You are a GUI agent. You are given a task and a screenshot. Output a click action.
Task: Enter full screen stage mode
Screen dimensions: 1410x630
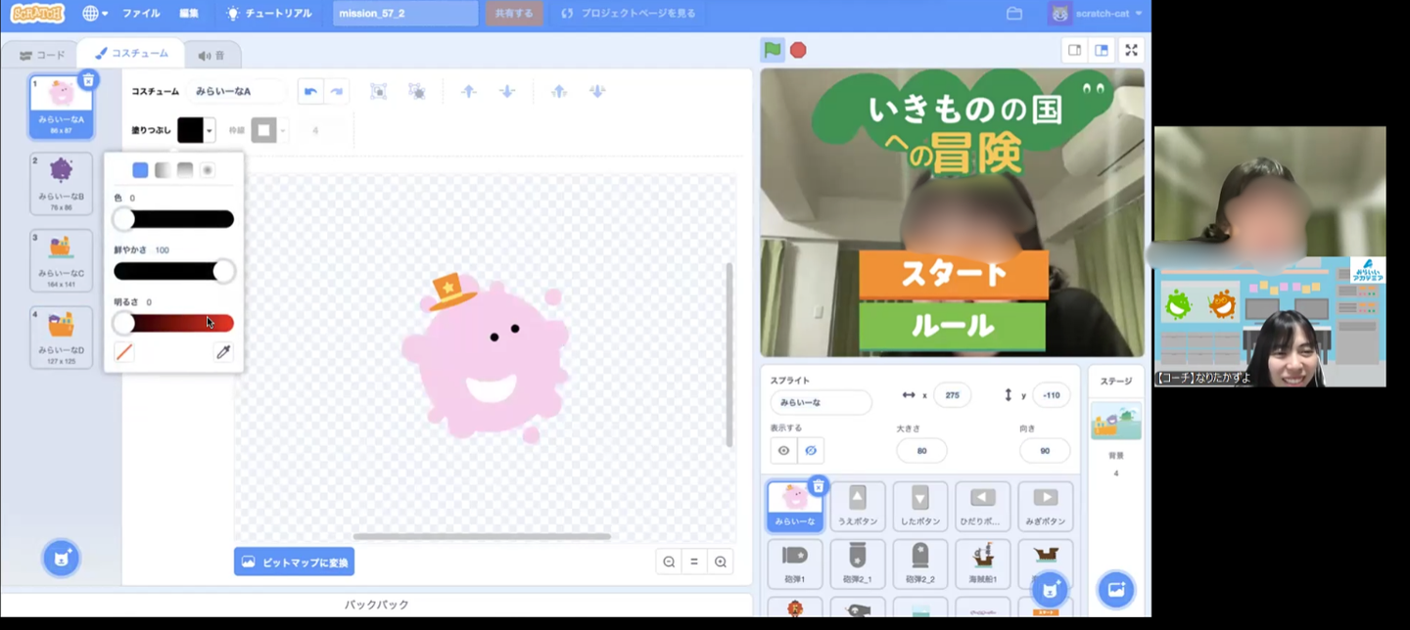click(x=1131, y=50)
